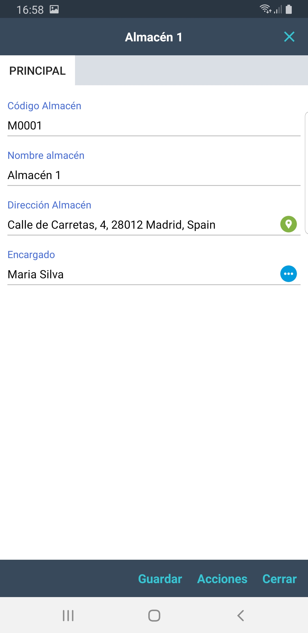Save the warehouse with Guardar
Image resolution: width=308 pixels, height=633 pixels.
(160, 579)
